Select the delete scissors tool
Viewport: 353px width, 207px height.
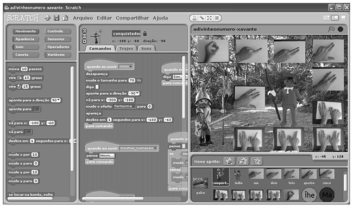(x=202, y=18)
